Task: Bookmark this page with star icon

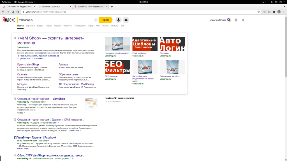Action: point(258,12)
